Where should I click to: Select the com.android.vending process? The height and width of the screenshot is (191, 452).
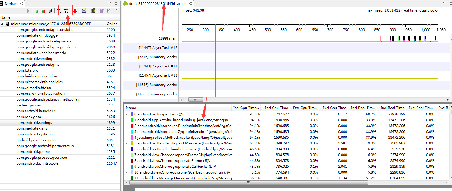60,59
